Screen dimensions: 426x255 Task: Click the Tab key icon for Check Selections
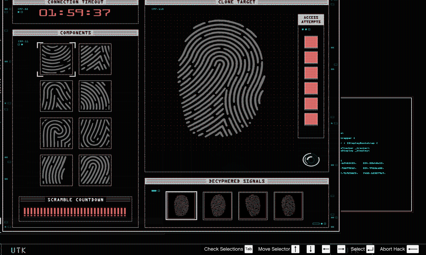pyautogui.click(x=249, y=249)
